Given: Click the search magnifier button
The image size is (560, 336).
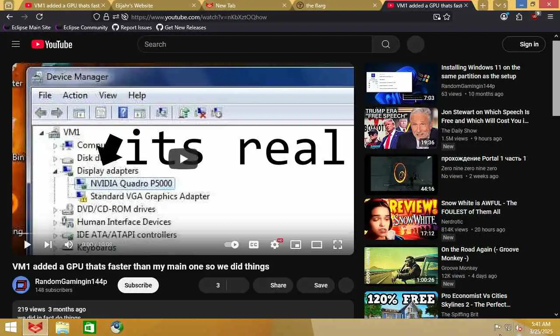Looking at the screenshot, I should click(385, 44).
